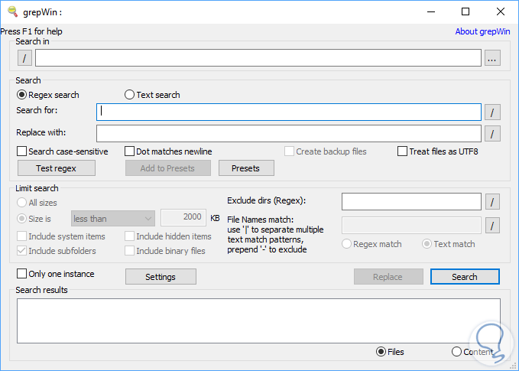Click inside the Search results list
This screenshot has height=371, width=519.
pyautogui.click(x=258, y=321)
